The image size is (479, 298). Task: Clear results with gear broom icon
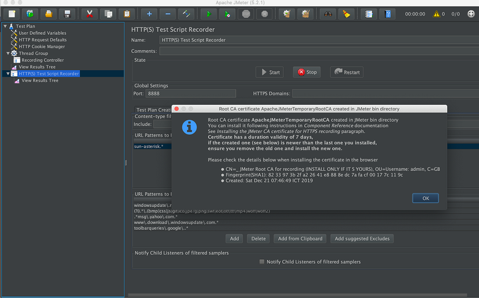point(287,14)
